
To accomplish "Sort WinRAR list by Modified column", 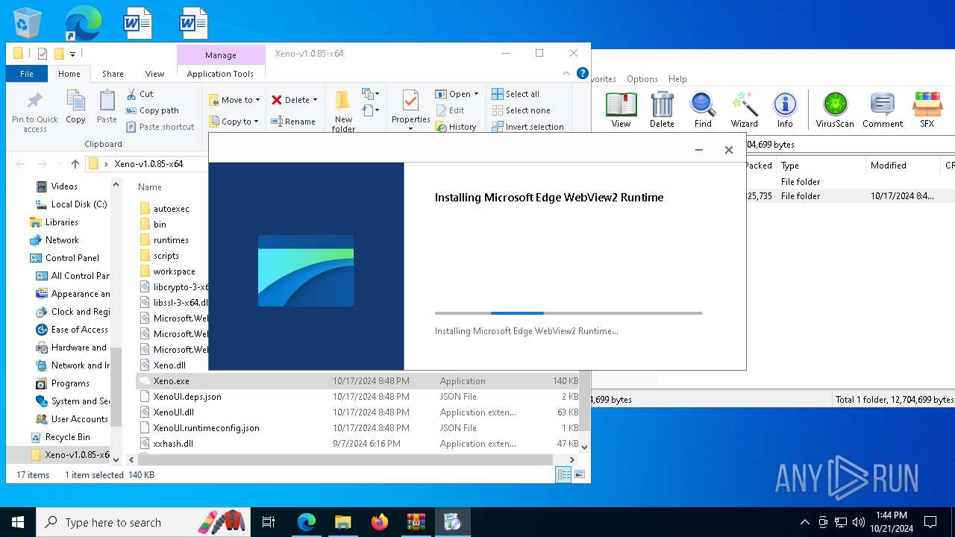I will tap(888, 166).
